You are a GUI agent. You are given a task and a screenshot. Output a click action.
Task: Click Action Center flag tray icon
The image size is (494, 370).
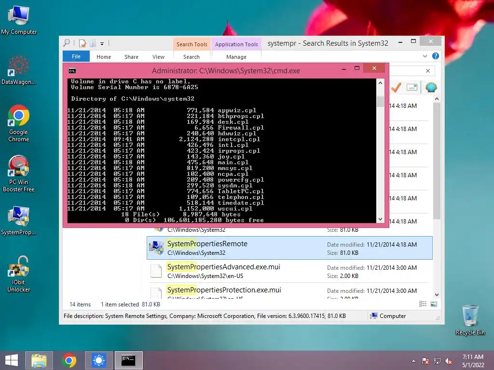tap(425, 361)
